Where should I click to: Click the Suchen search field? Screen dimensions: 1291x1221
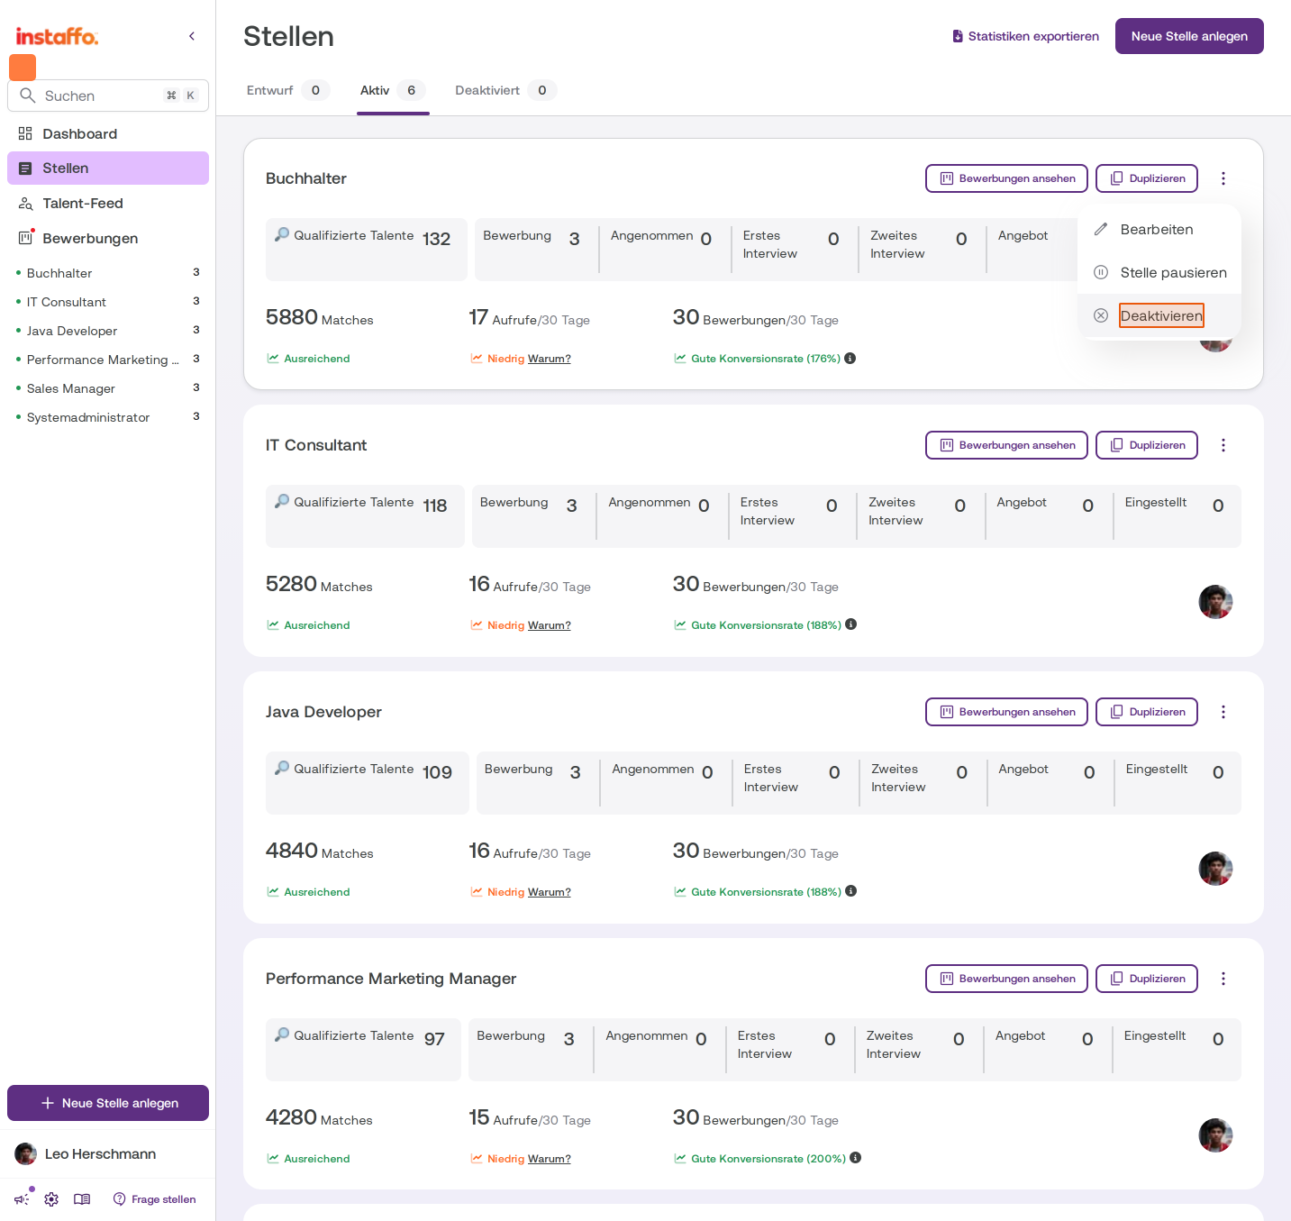point(108,96)
